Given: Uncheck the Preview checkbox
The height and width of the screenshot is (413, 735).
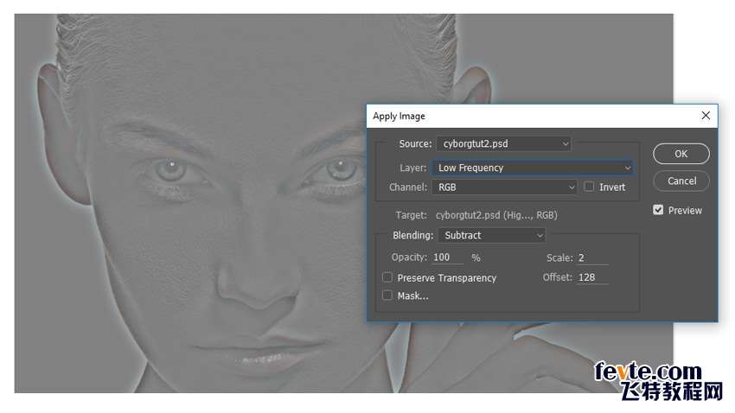Looking at the screenshot, I should pyautogui.click(x=658, y=210).
